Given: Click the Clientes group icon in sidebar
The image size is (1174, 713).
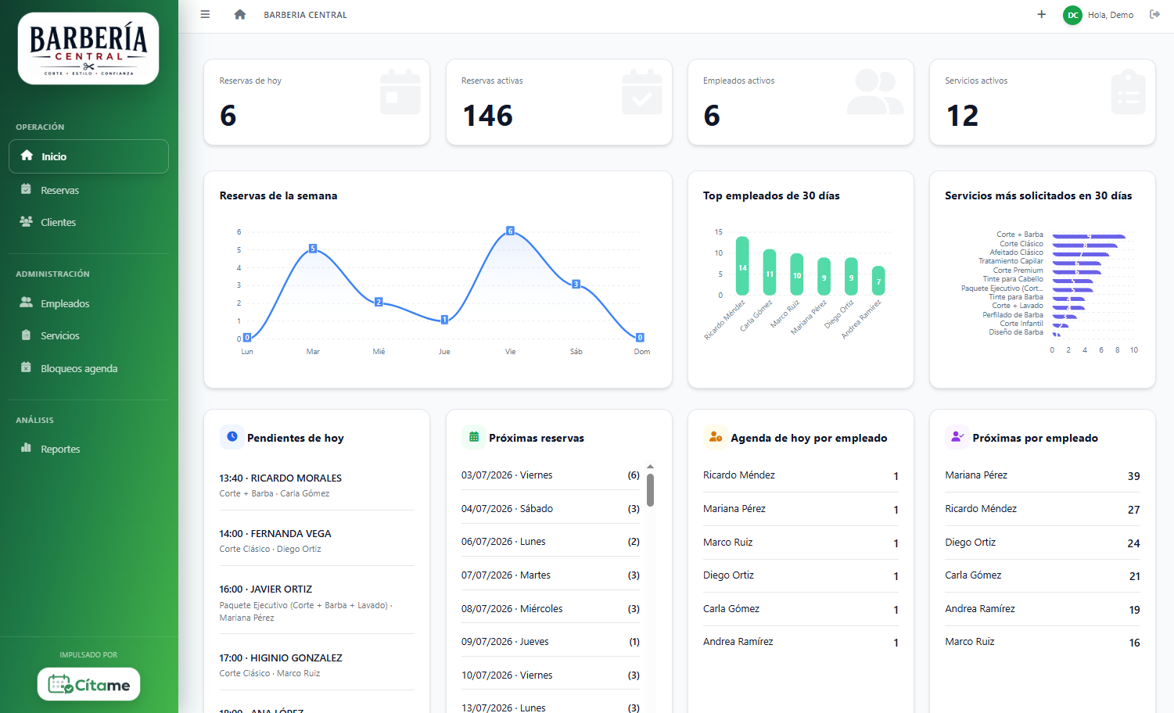Looking at the screenshot, I should (26, 221).
